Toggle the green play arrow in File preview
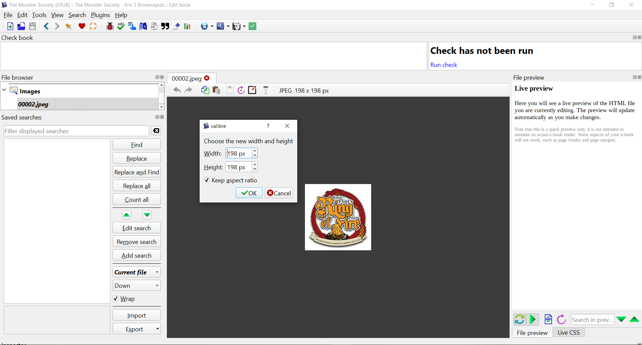The height and width of the screenshot is (345, 642). (533, 319)
